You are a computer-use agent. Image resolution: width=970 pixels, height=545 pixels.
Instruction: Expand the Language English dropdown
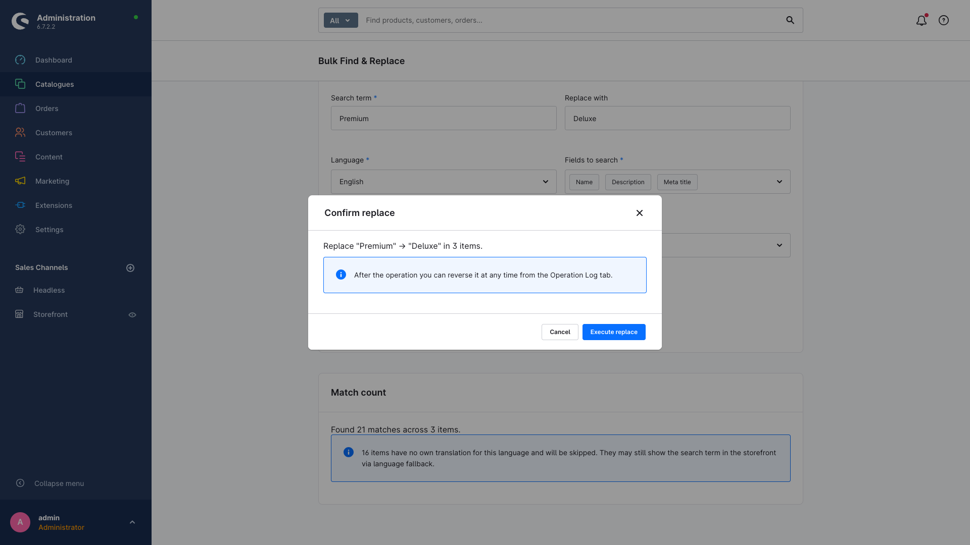[444, 182]
